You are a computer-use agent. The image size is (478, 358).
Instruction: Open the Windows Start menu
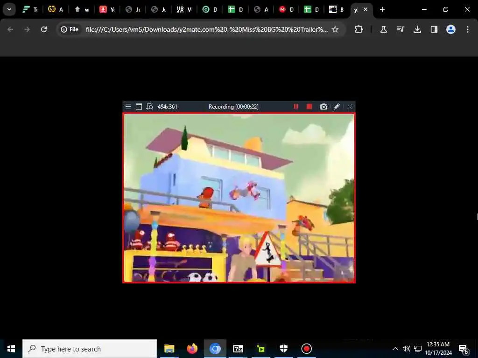tap(11, 349)
